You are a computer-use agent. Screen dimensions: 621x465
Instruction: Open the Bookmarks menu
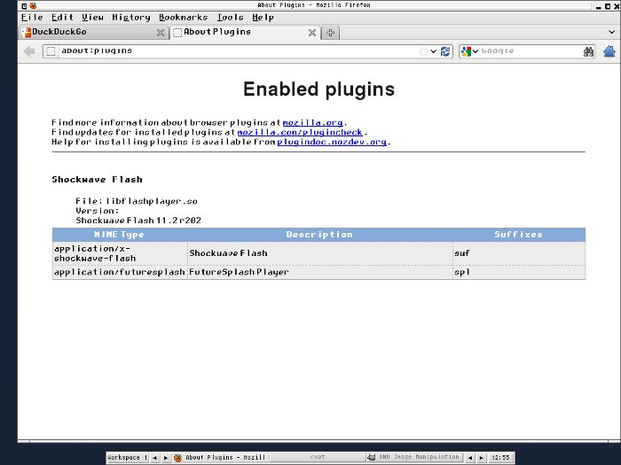[183, 18]
